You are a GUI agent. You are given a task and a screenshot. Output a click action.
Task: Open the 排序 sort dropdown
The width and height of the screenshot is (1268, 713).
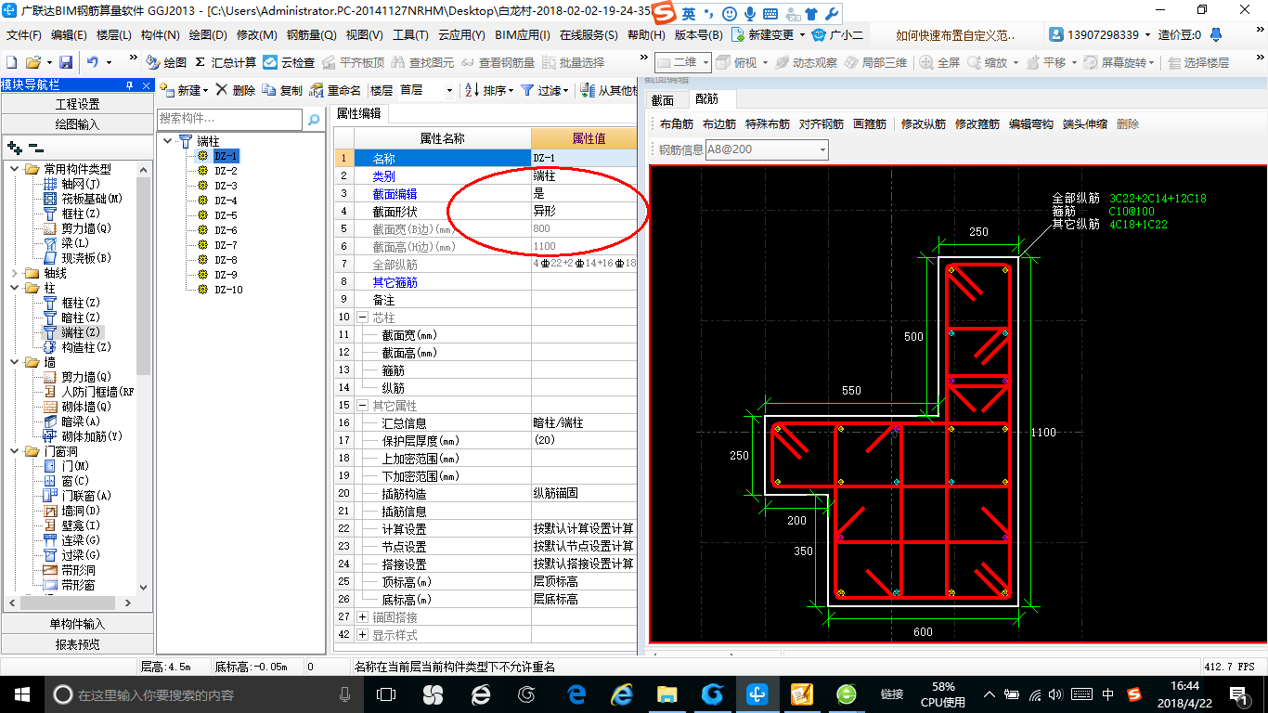[488, 90]
